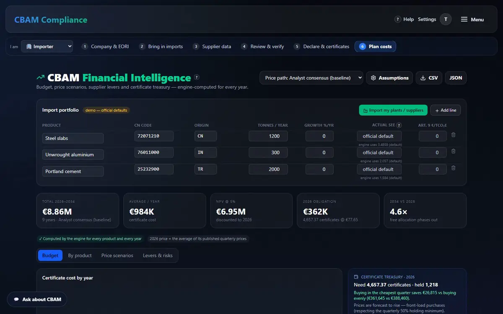Go to step 3 Supplier data

point(212,46)
